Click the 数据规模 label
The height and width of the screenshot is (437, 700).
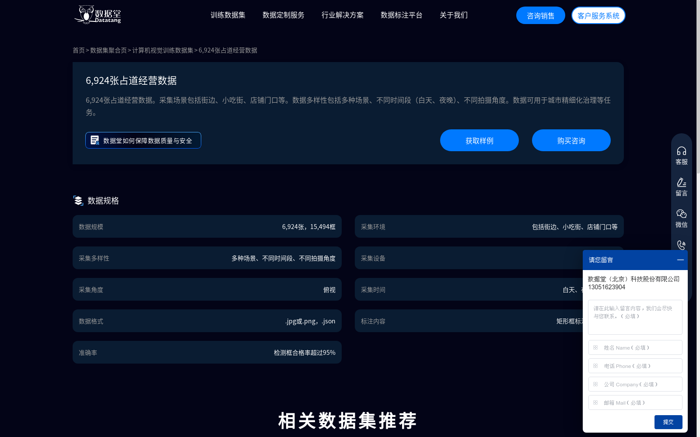[91, 227]
